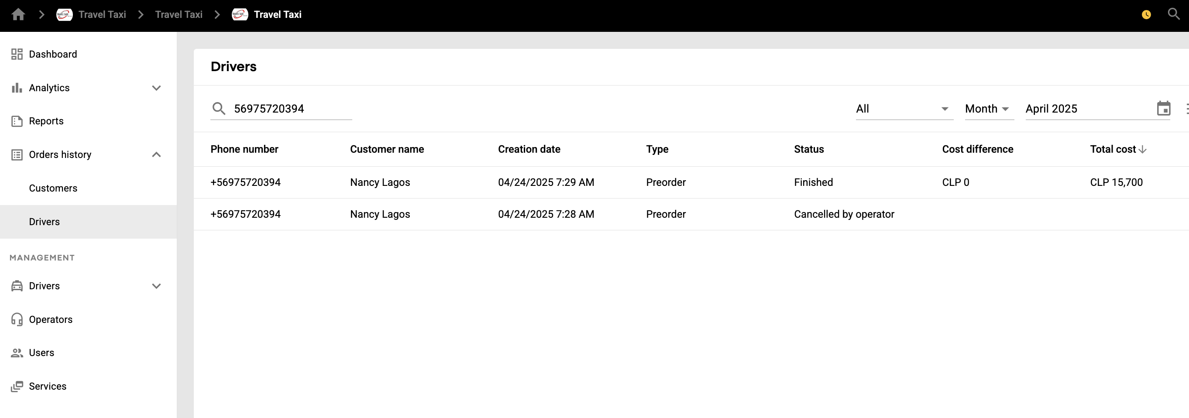1189x418 pixels.
Task: Click the first Travel Taxi logo in breadcrumb
Action: click(x=65, y=15)
